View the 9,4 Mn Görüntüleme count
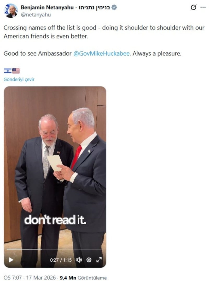This screenshot has height=281, width=209. (83, 278)
